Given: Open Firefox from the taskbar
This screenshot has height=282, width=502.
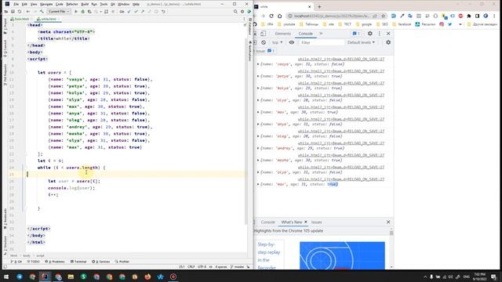Looking at the screenshot, I should click(147, 277).
